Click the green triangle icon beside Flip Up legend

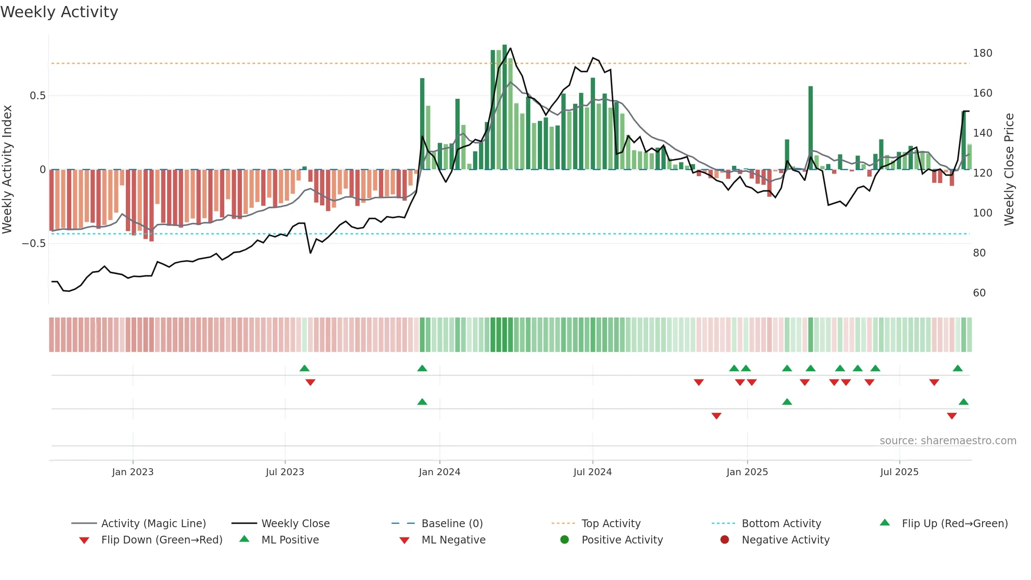click(885, 522)
